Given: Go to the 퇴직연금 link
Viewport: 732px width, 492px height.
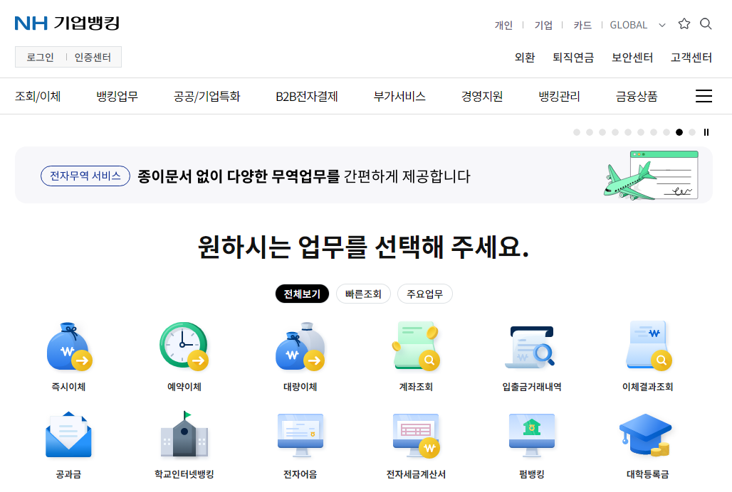Looking at the screenshot, I should click(573, 58).
